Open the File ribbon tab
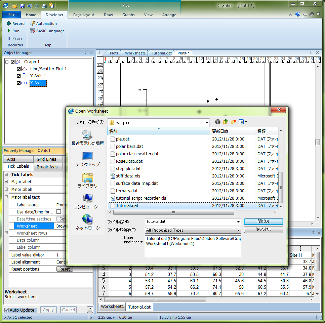 click(x=11, y=14)
